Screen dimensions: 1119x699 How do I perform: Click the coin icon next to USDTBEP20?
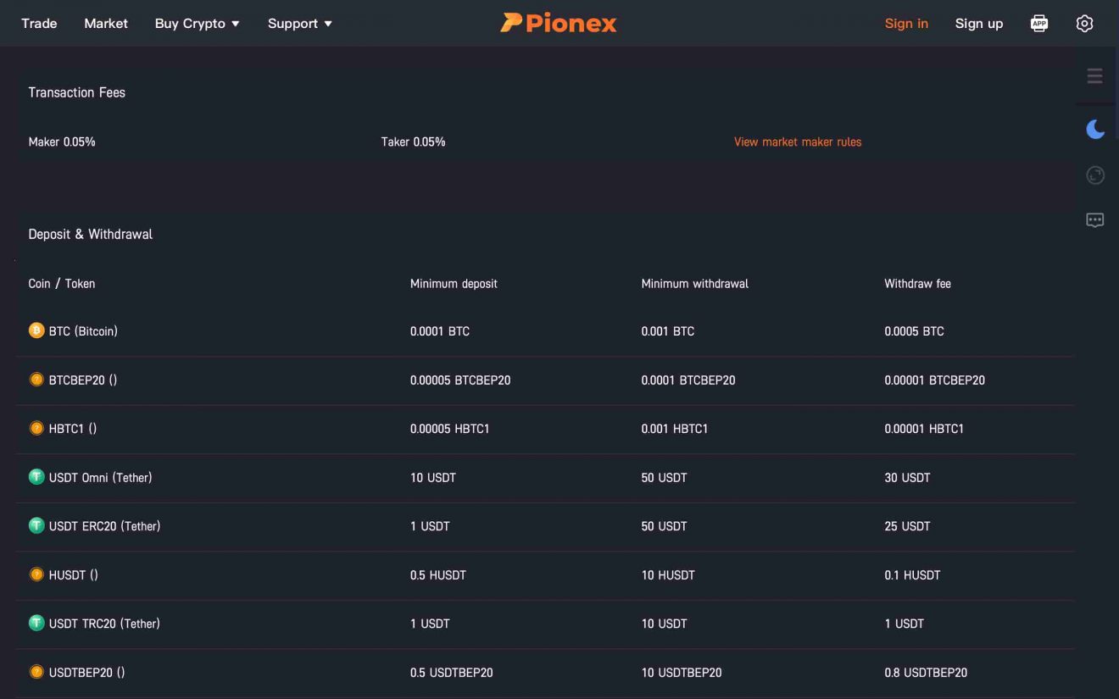pyautogui.click(x=36, y=671)
